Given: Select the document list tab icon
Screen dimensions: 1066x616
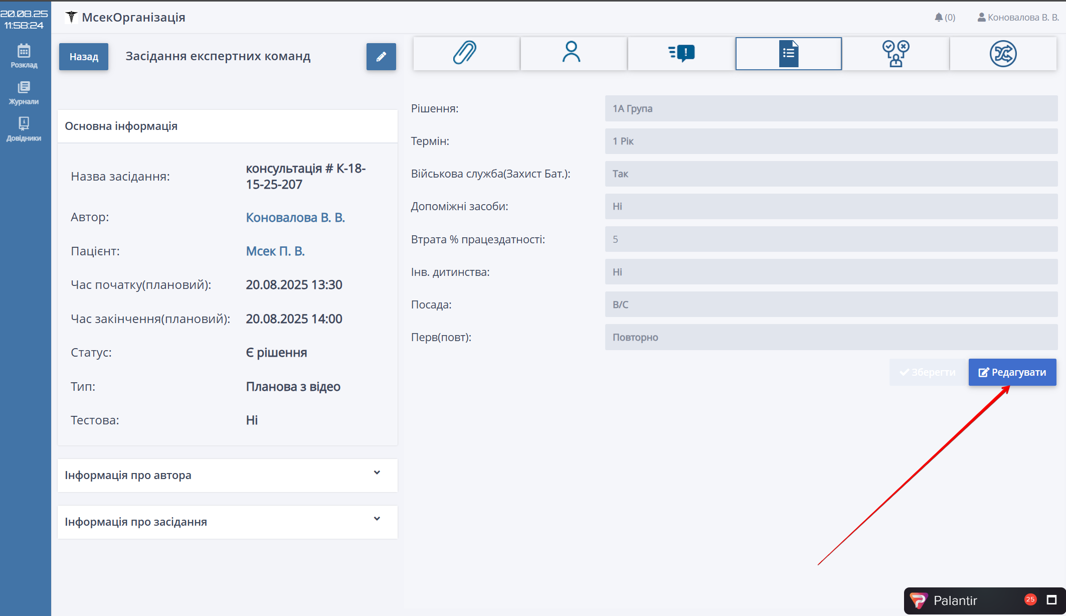Looking at the screenshot, I should pyautogui.click(x=788, y=53).
